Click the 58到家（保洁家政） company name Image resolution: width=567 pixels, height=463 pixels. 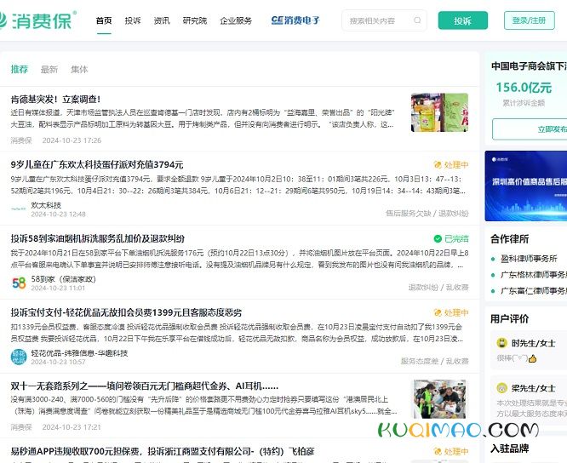63,279
